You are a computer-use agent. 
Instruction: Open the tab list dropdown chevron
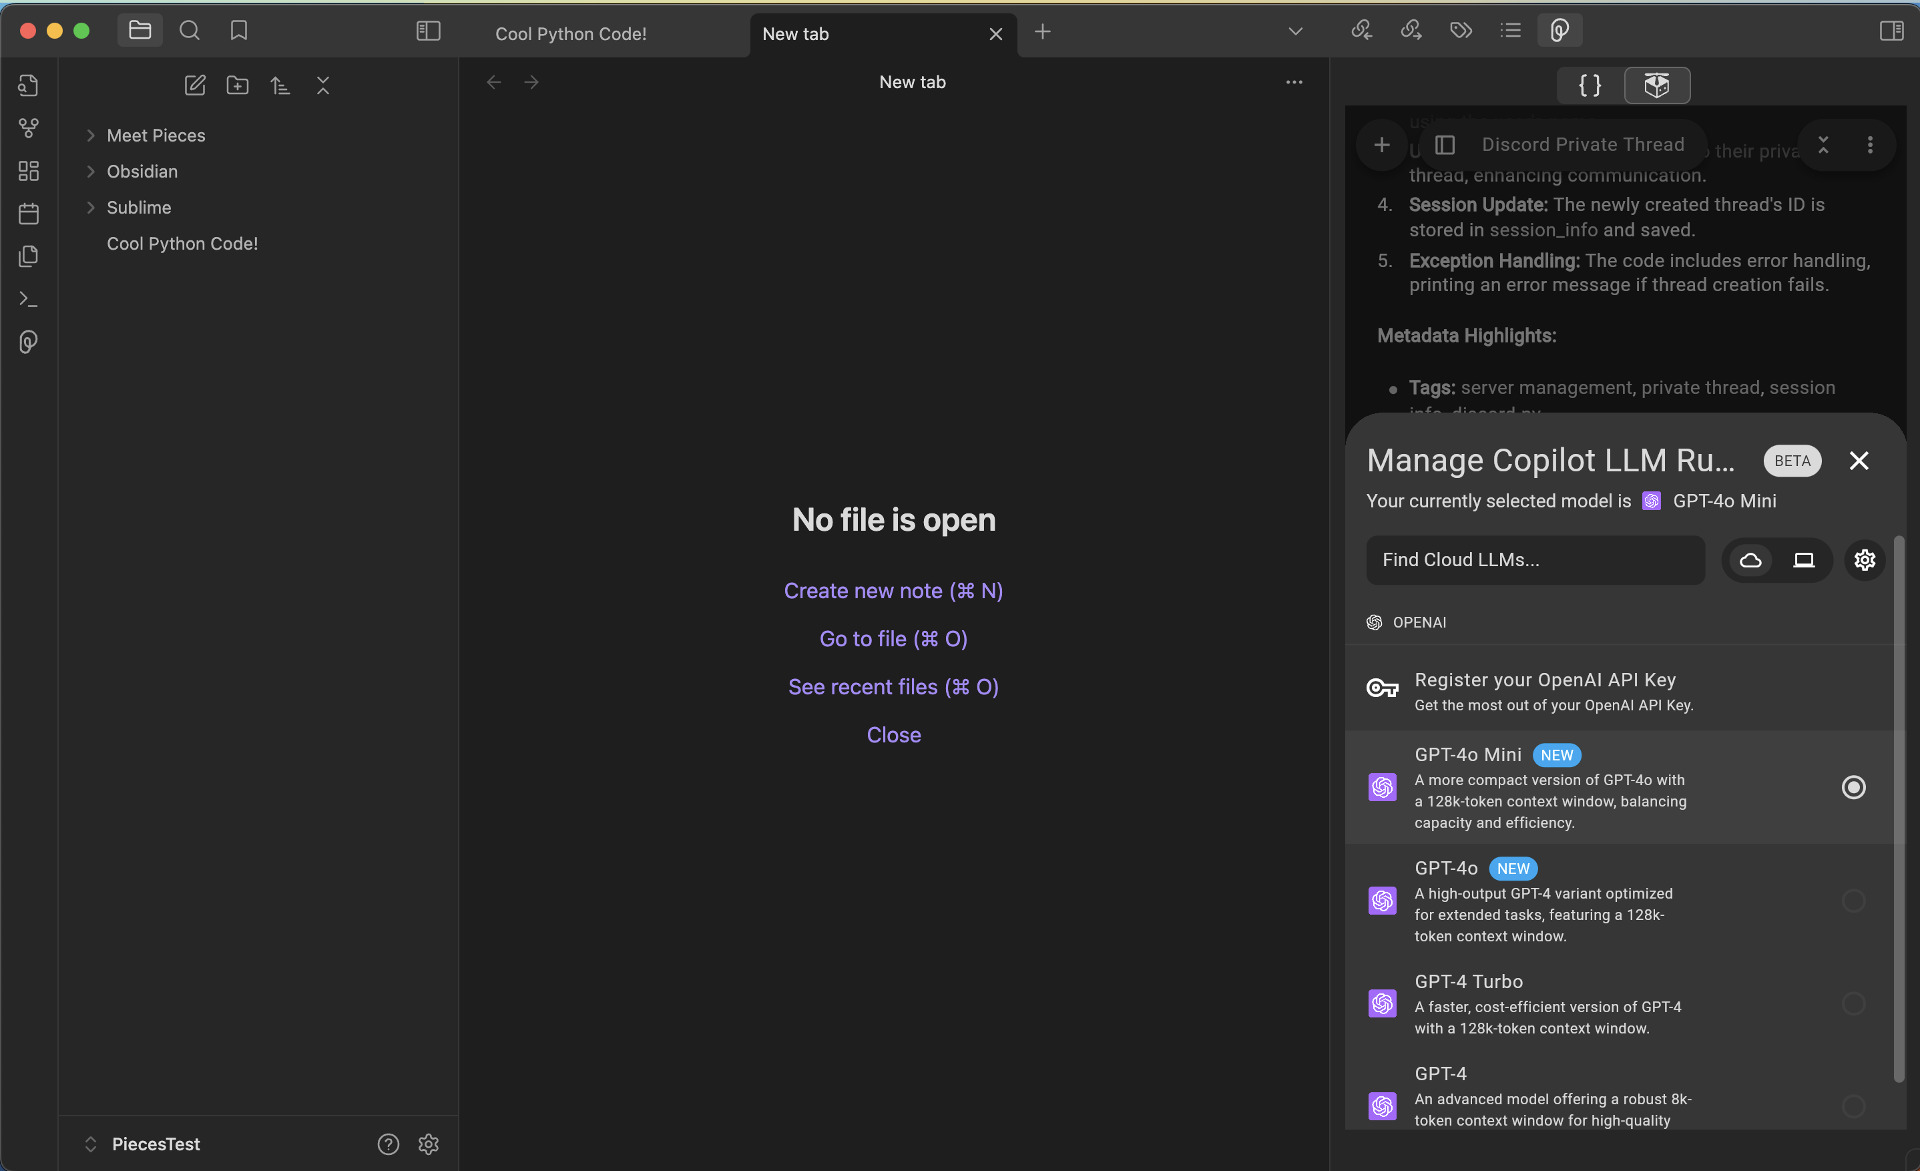click(1295, 31)
